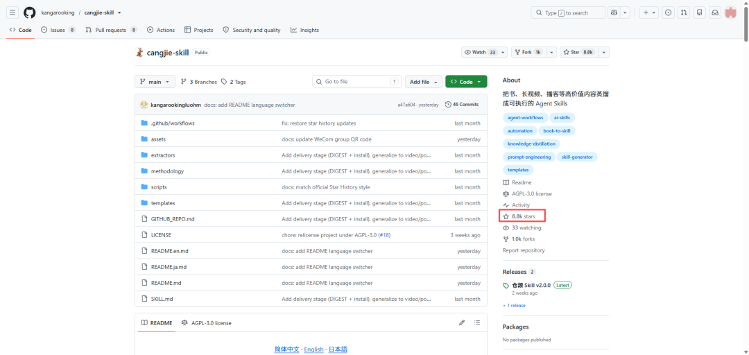
Task: Expand the Fork options arrow
Action: click(x=552, y=52)
